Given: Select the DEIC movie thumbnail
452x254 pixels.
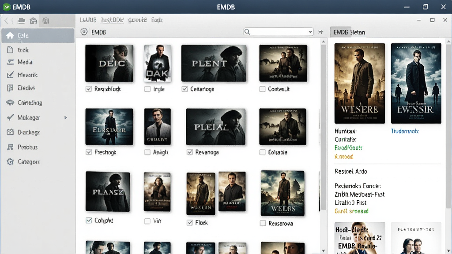Looking at the screenshot, I should coord(109,63).
